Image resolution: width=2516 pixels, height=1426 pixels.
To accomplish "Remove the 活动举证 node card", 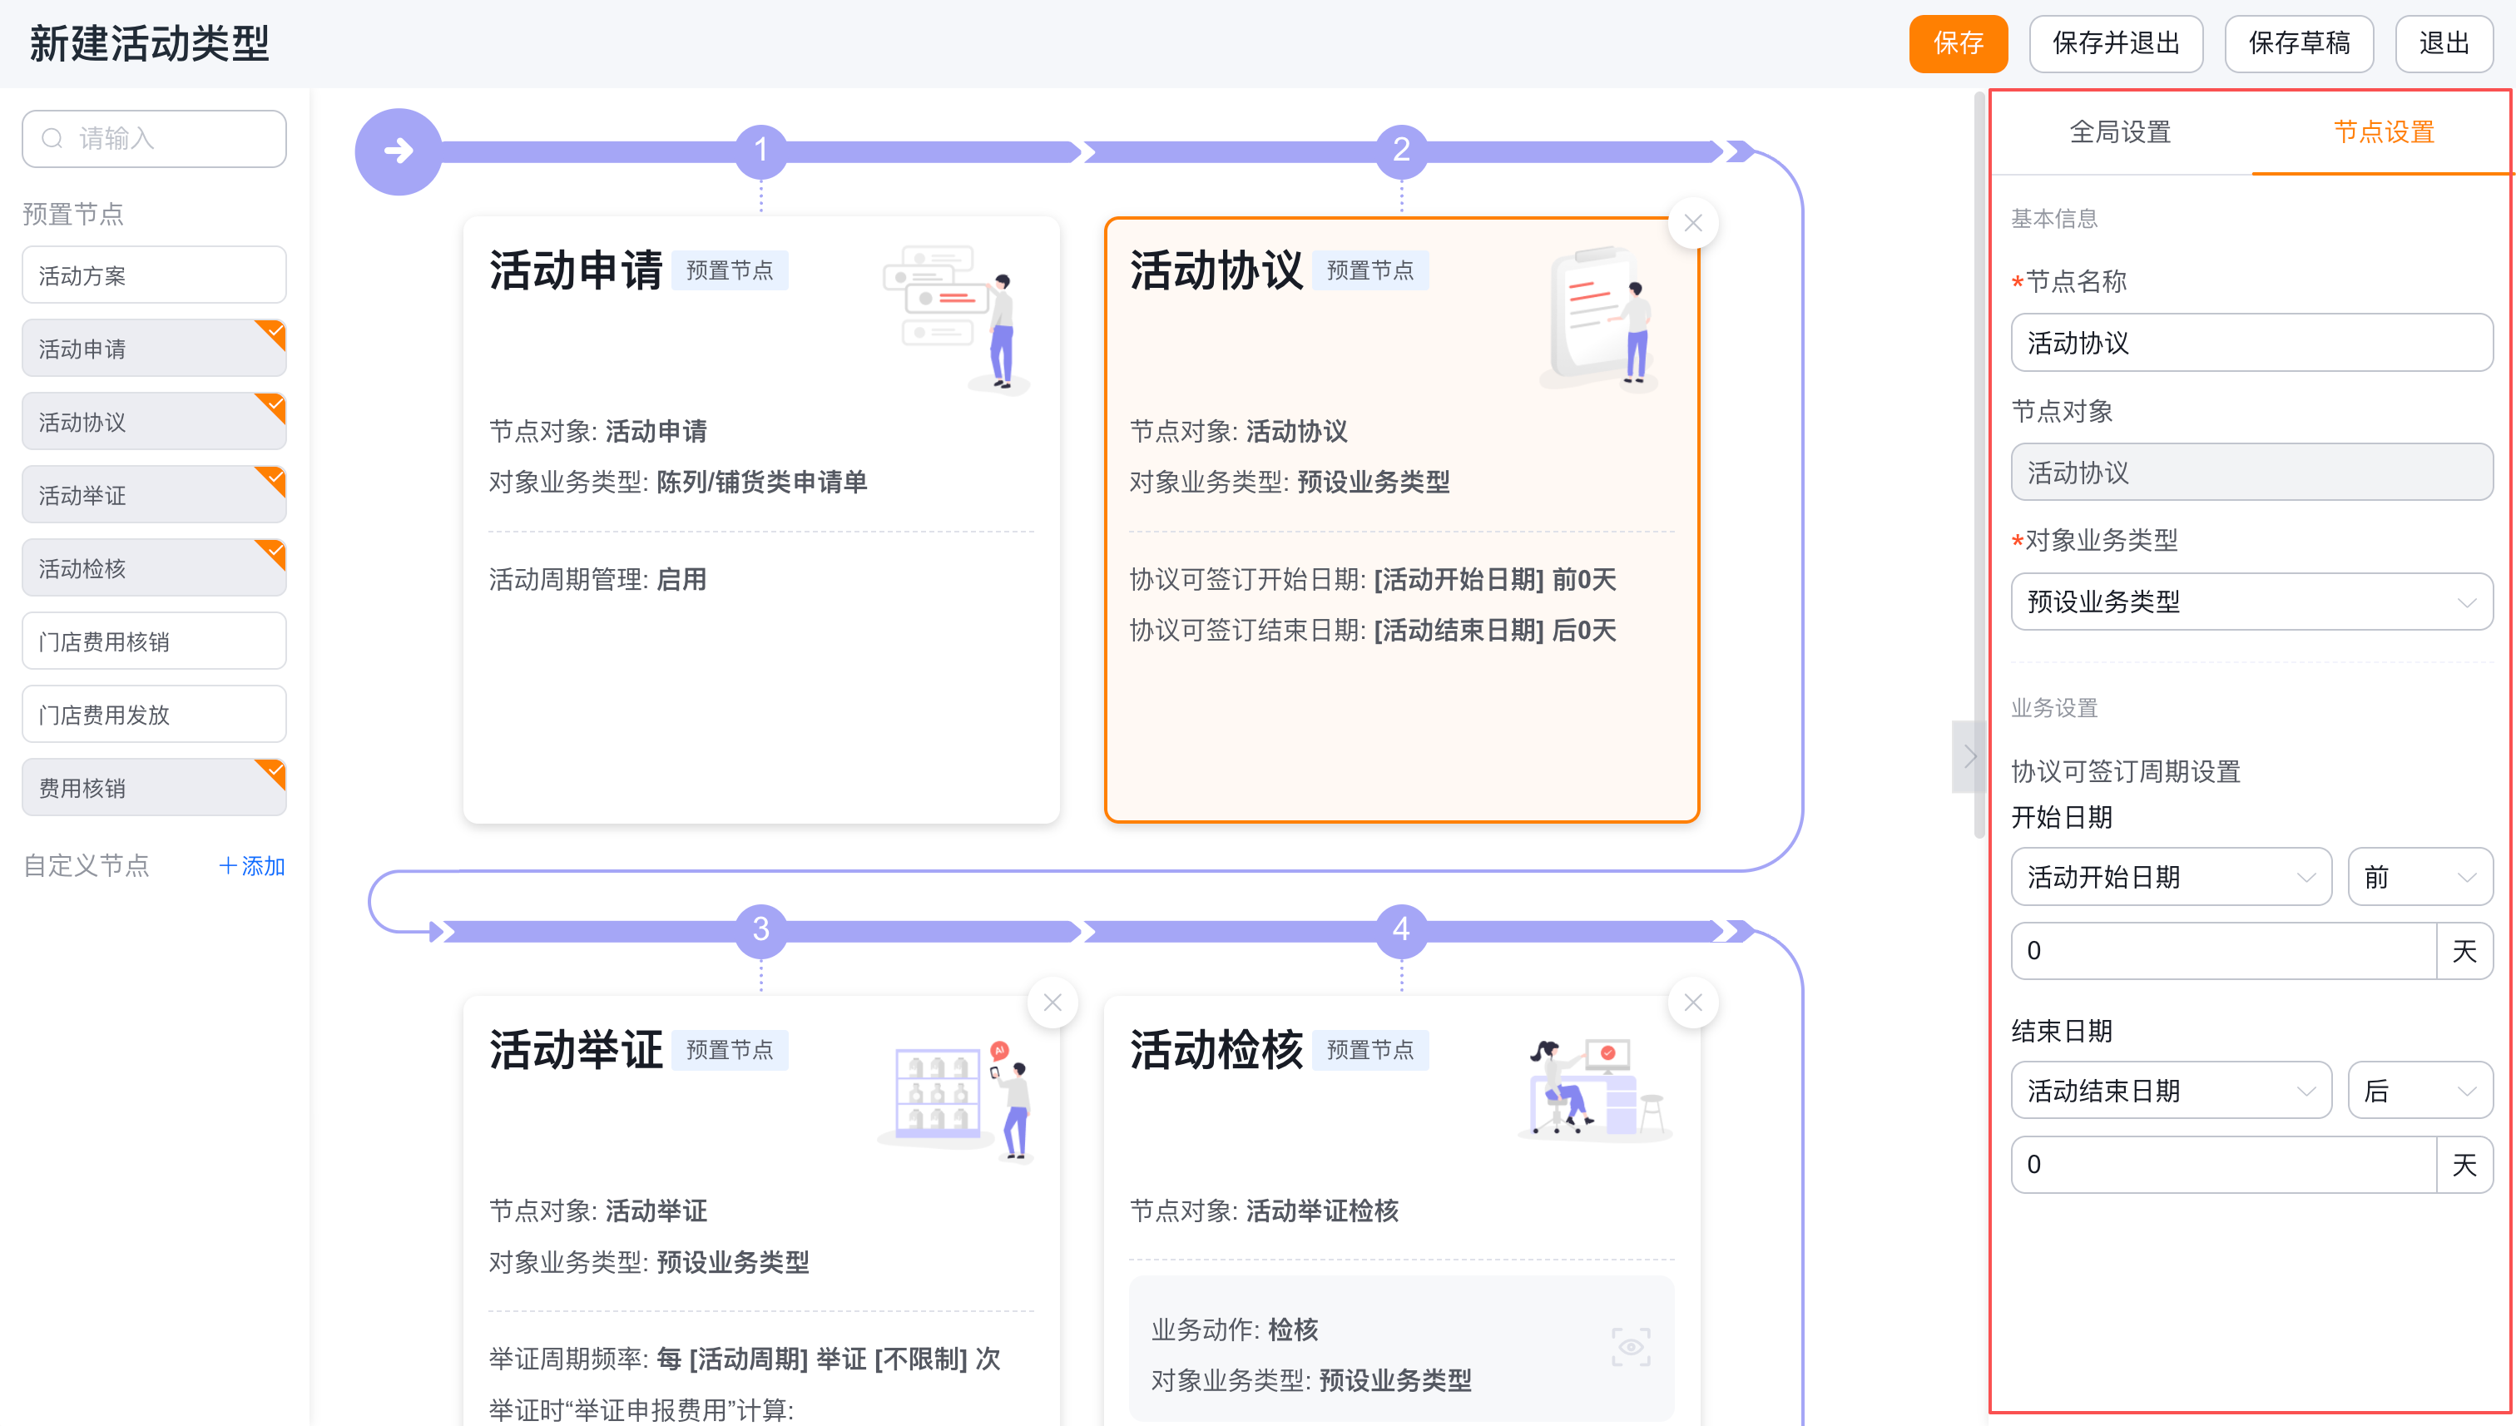I will tap(1052, 1003).
